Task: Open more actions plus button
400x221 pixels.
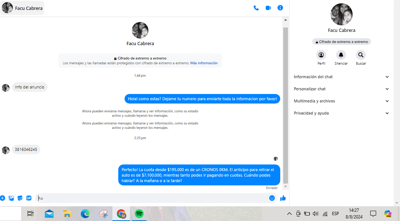Action: (x=3, y=198)
